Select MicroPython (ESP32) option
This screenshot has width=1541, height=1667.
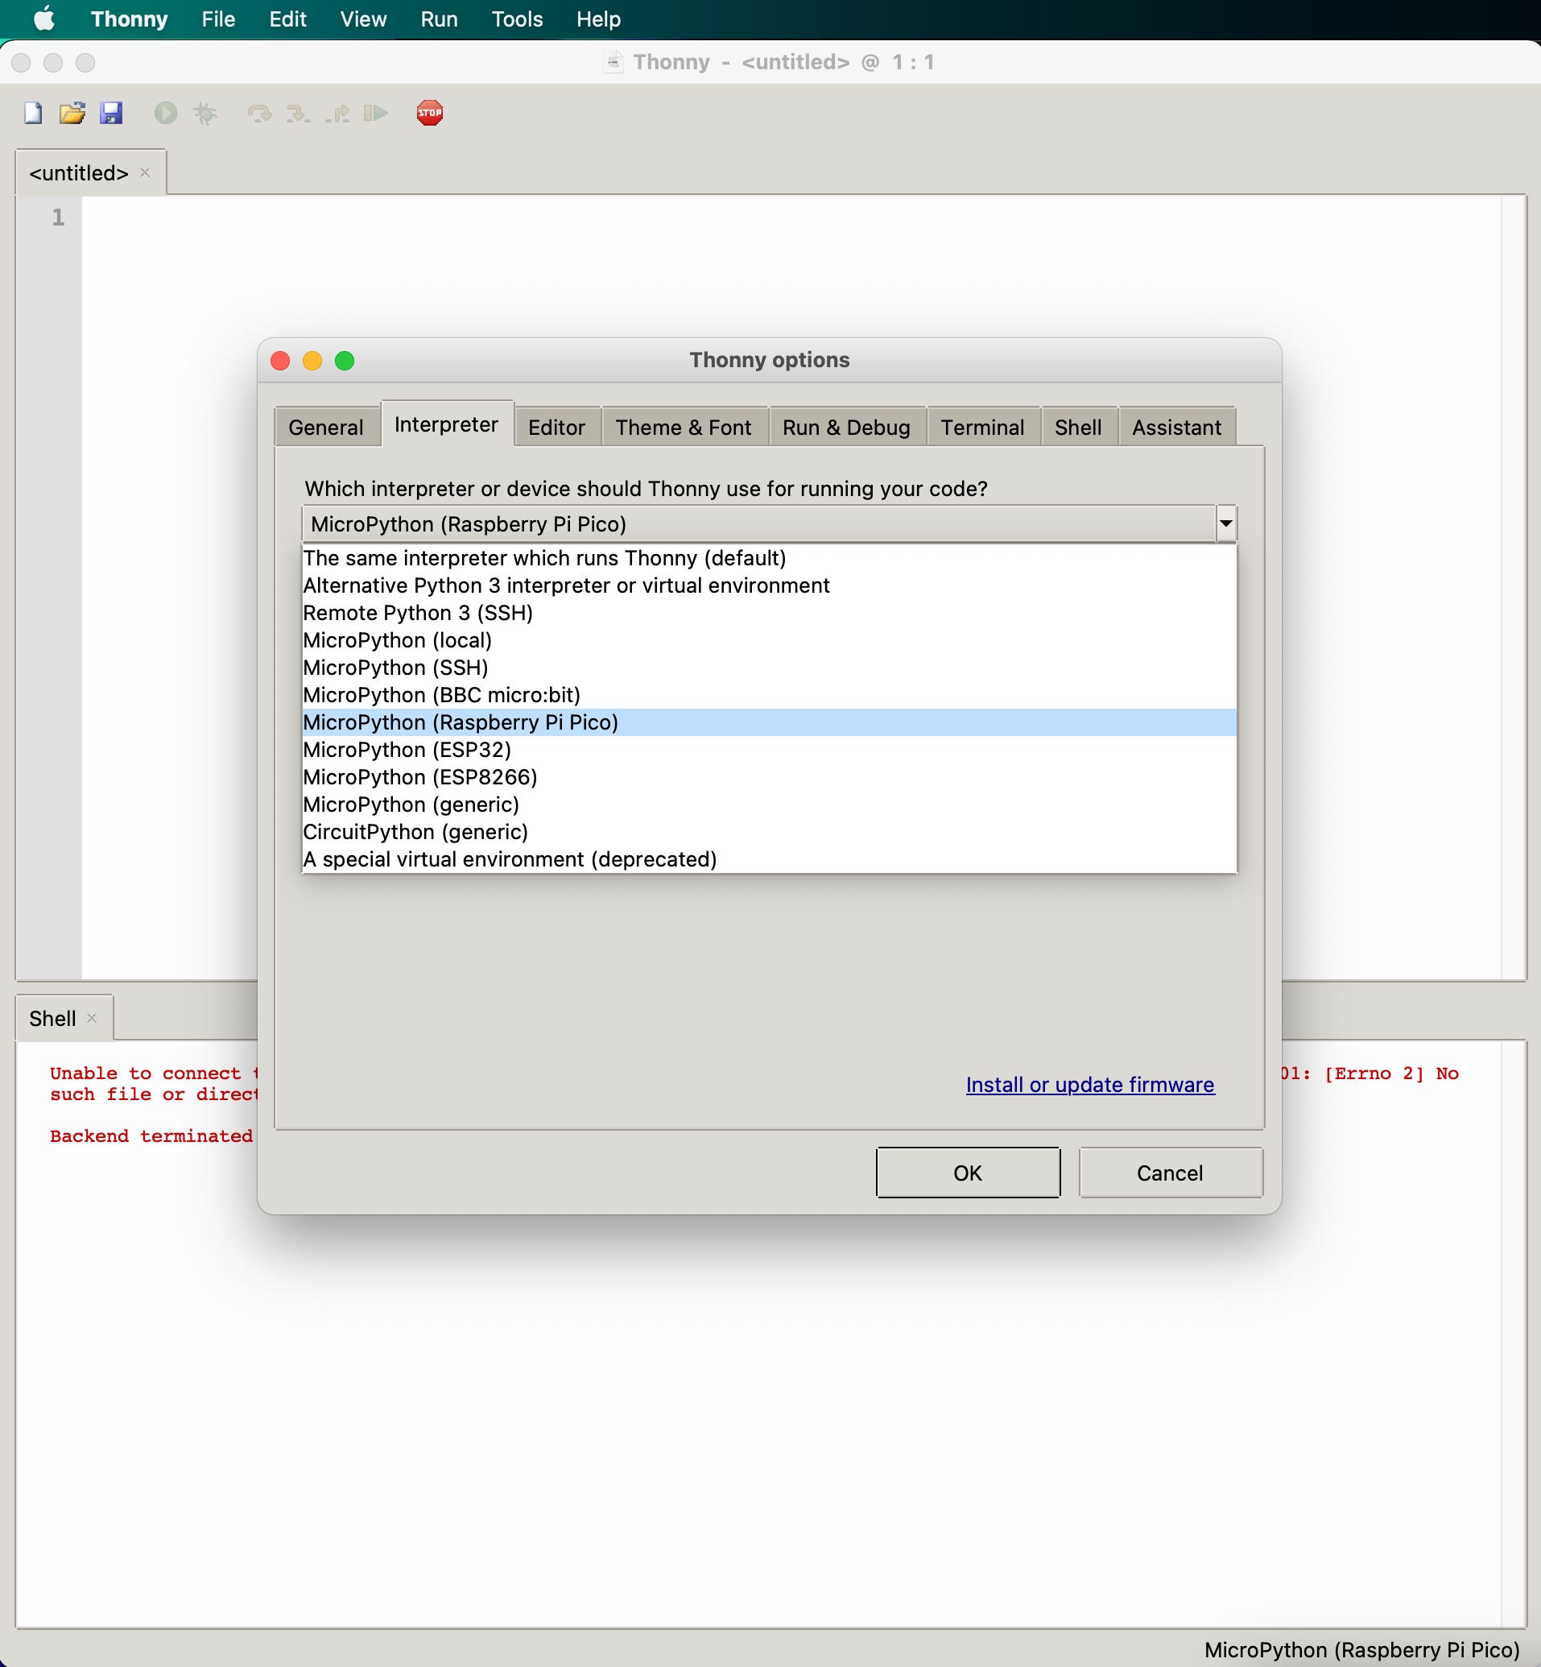tap(769, 751)
